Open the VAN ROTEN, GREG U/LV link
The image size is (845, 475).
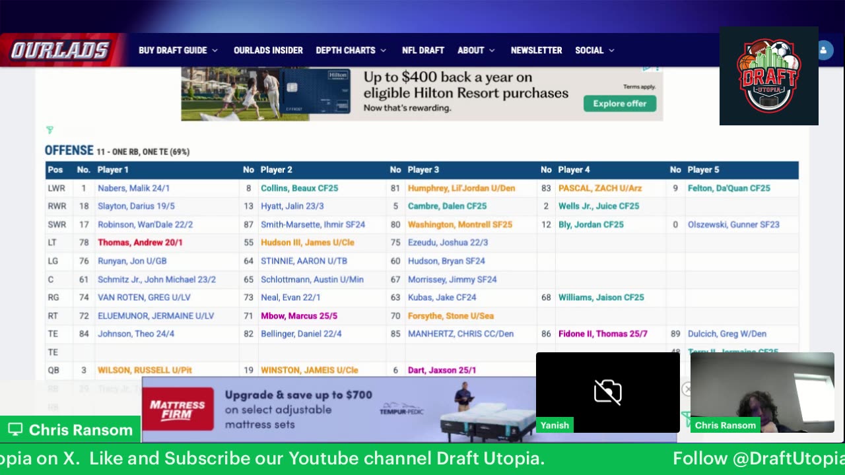(144, 297)
